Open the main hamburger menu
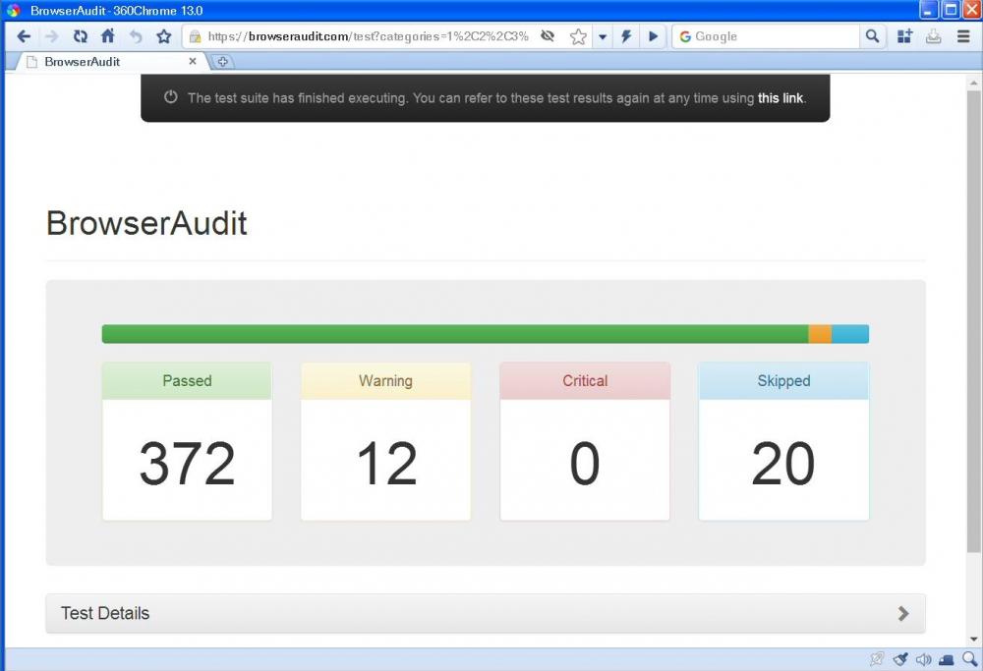983x671 pixels. click(x=963, y=36)
